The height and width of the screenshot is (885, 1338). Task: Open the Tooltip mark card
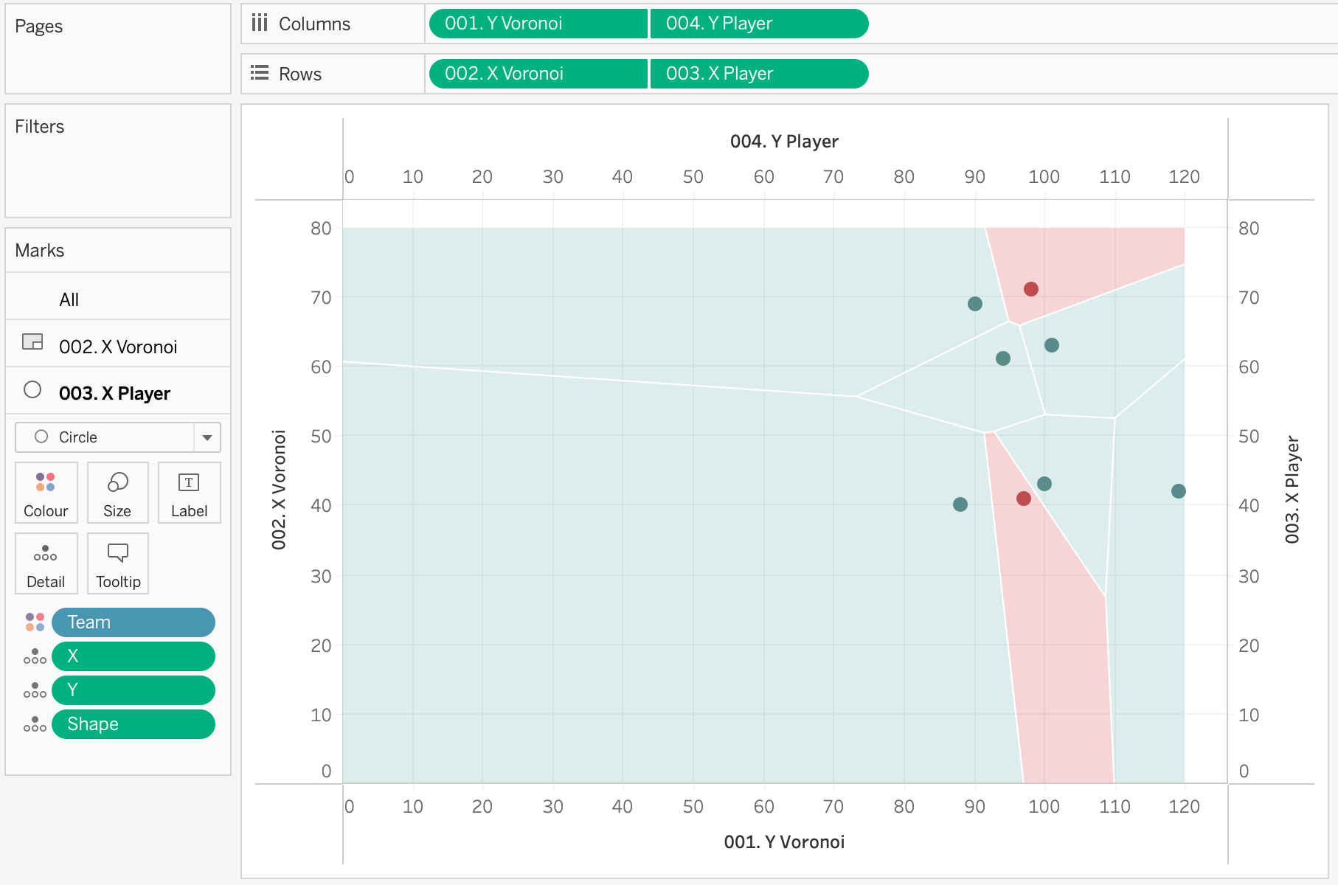pyautogui.click(x=117, y=563)
